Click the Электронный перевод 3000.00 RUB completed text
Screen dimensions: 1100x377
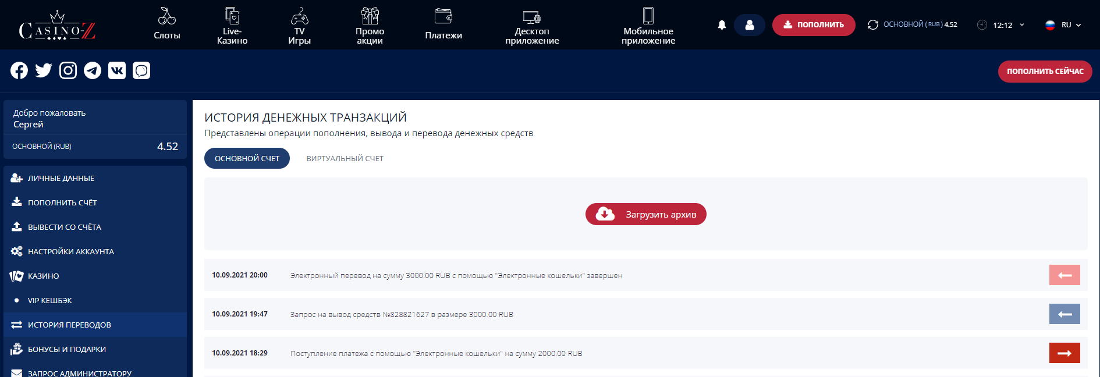click(456, 276)
